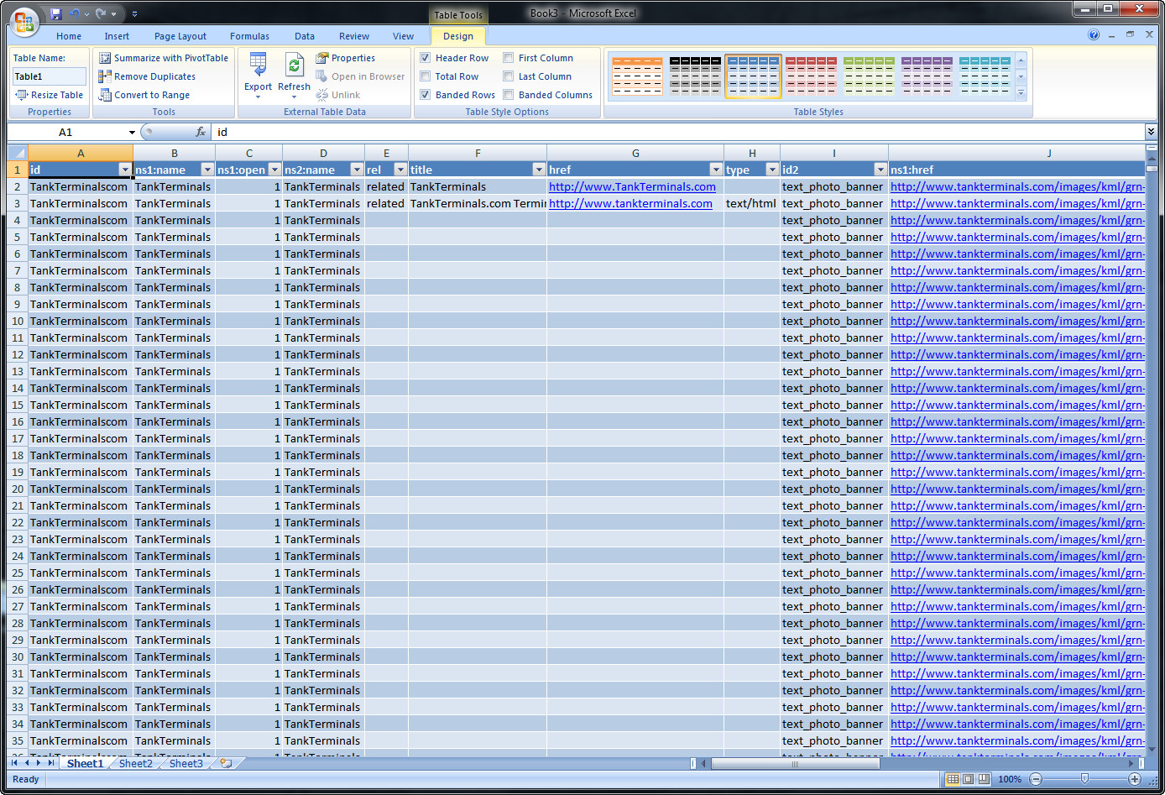This screenshot has height=795, width=1165.
Task: Open the ns1:href image link in row 5
Action: [1017, 237]
